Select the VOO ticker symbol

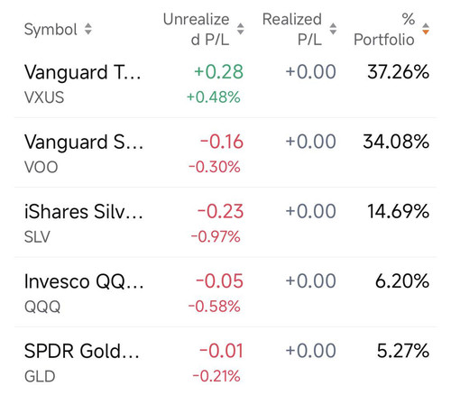(41, 167)
